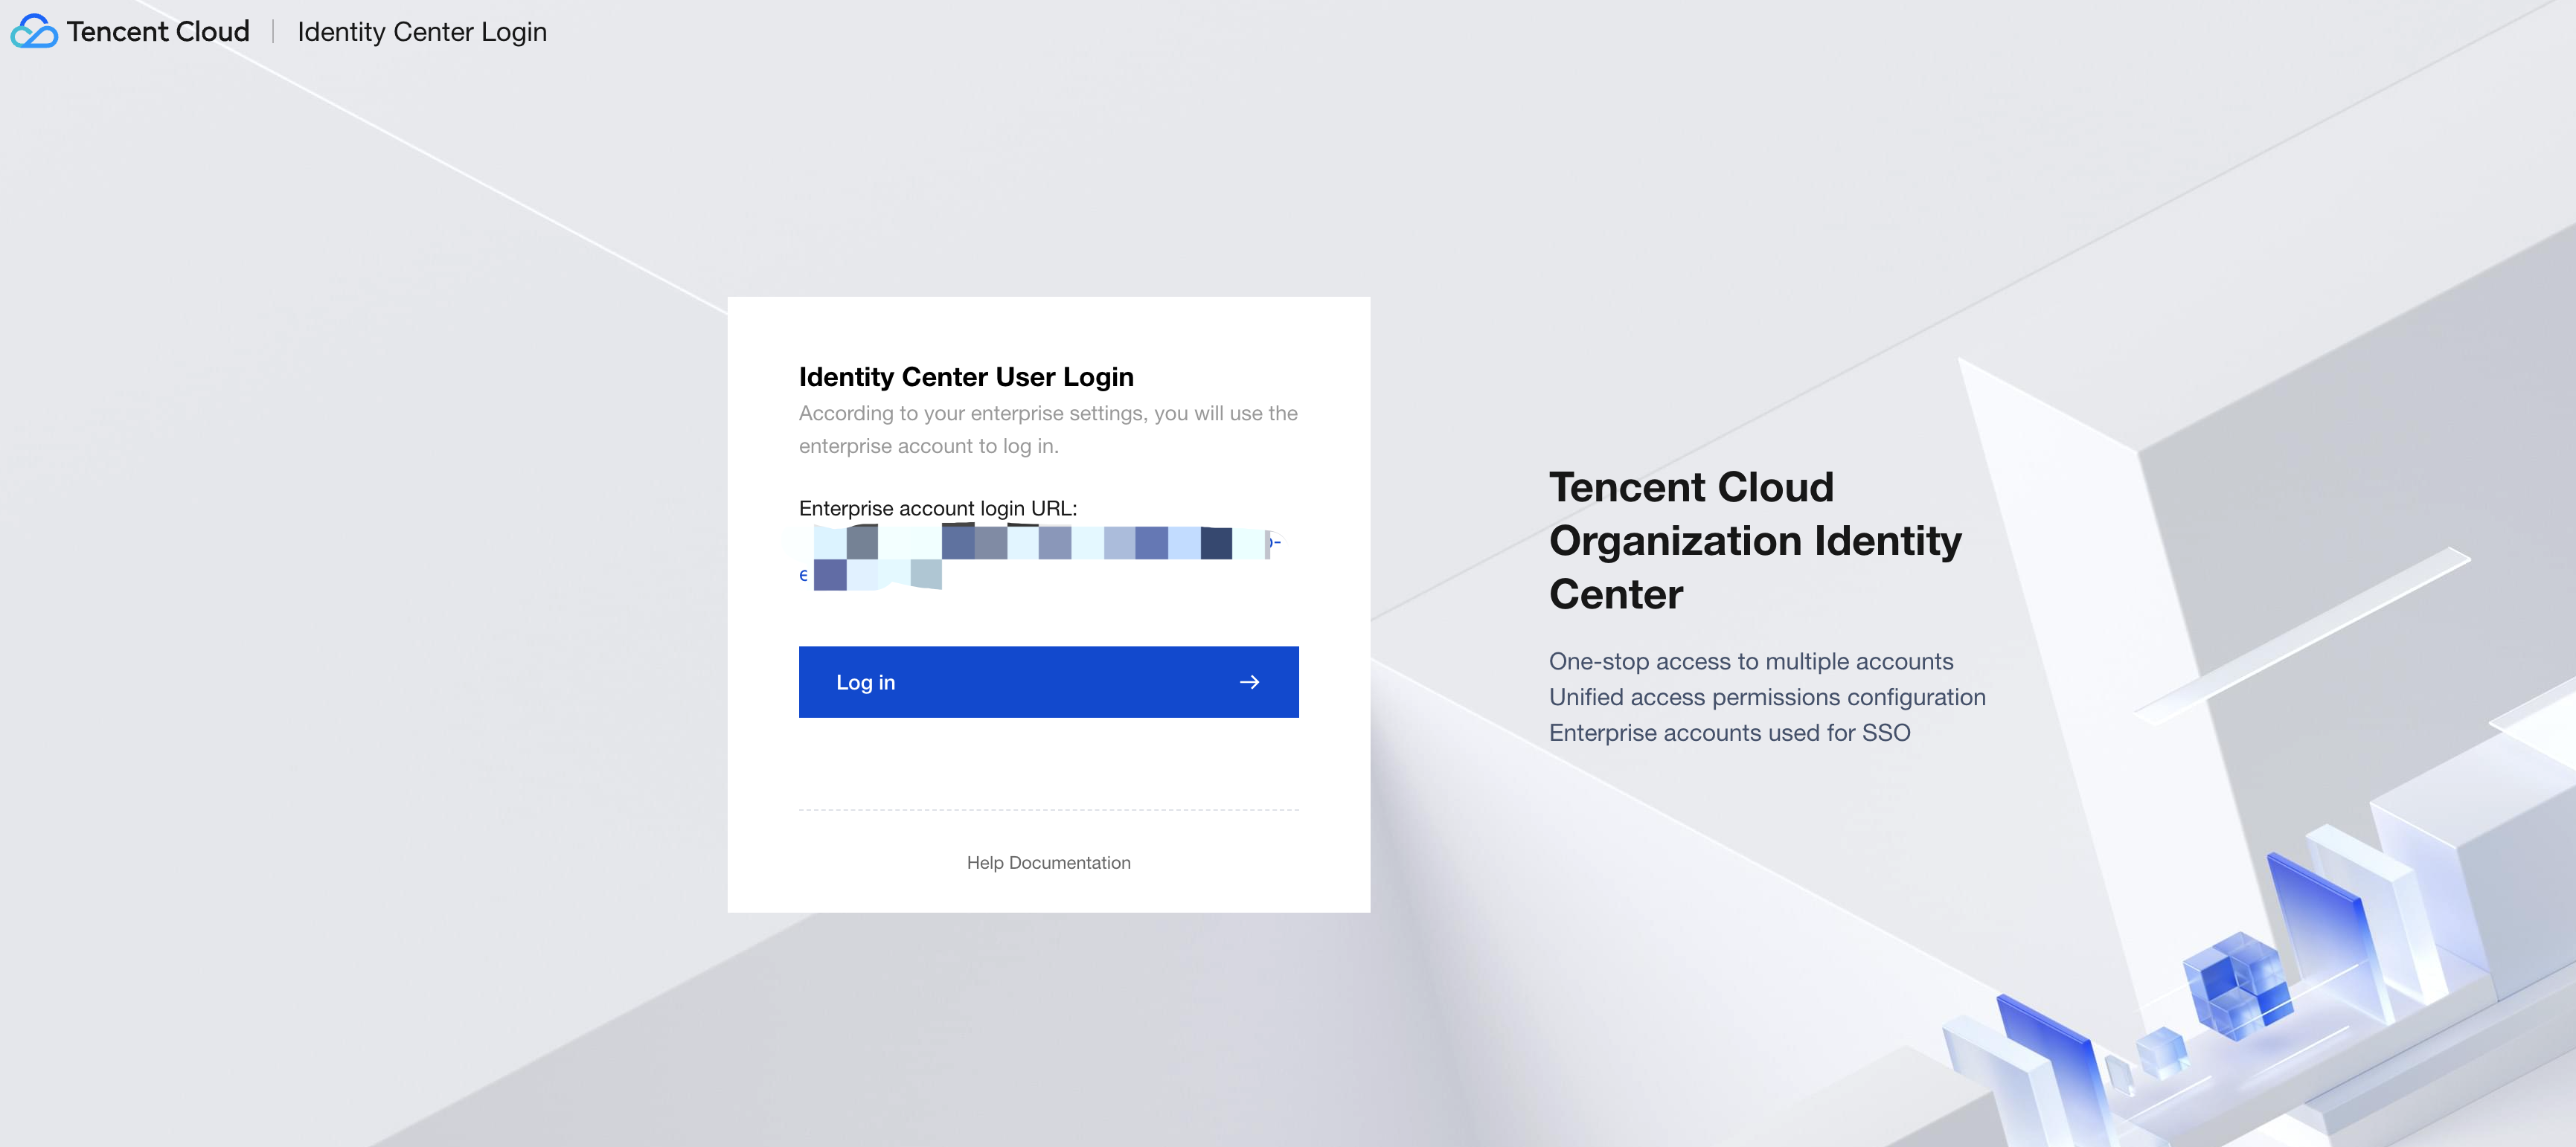
Task: Click the enterprise settings description paragraph
Action: [1047, 429]
